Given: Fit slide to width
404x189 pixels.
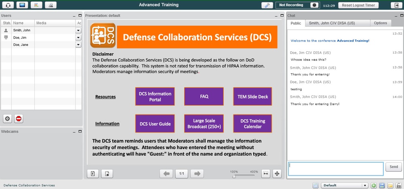Looking at the screenshot, I should pyautogui.click(x=266, y=174).
